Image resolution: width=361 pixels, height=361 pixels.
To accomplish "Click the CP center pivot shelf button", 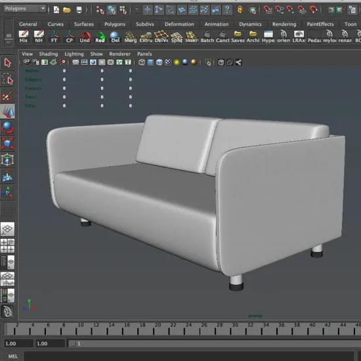I will click(70, 36).
